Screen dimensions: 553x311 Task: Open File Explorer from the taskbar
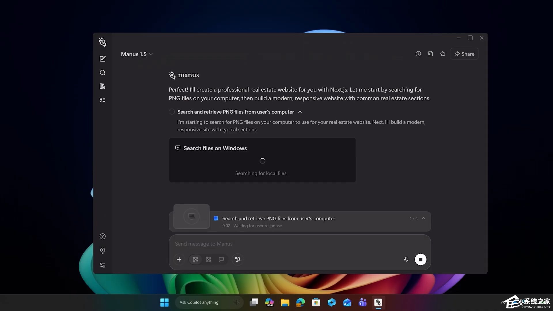(285, 302)
